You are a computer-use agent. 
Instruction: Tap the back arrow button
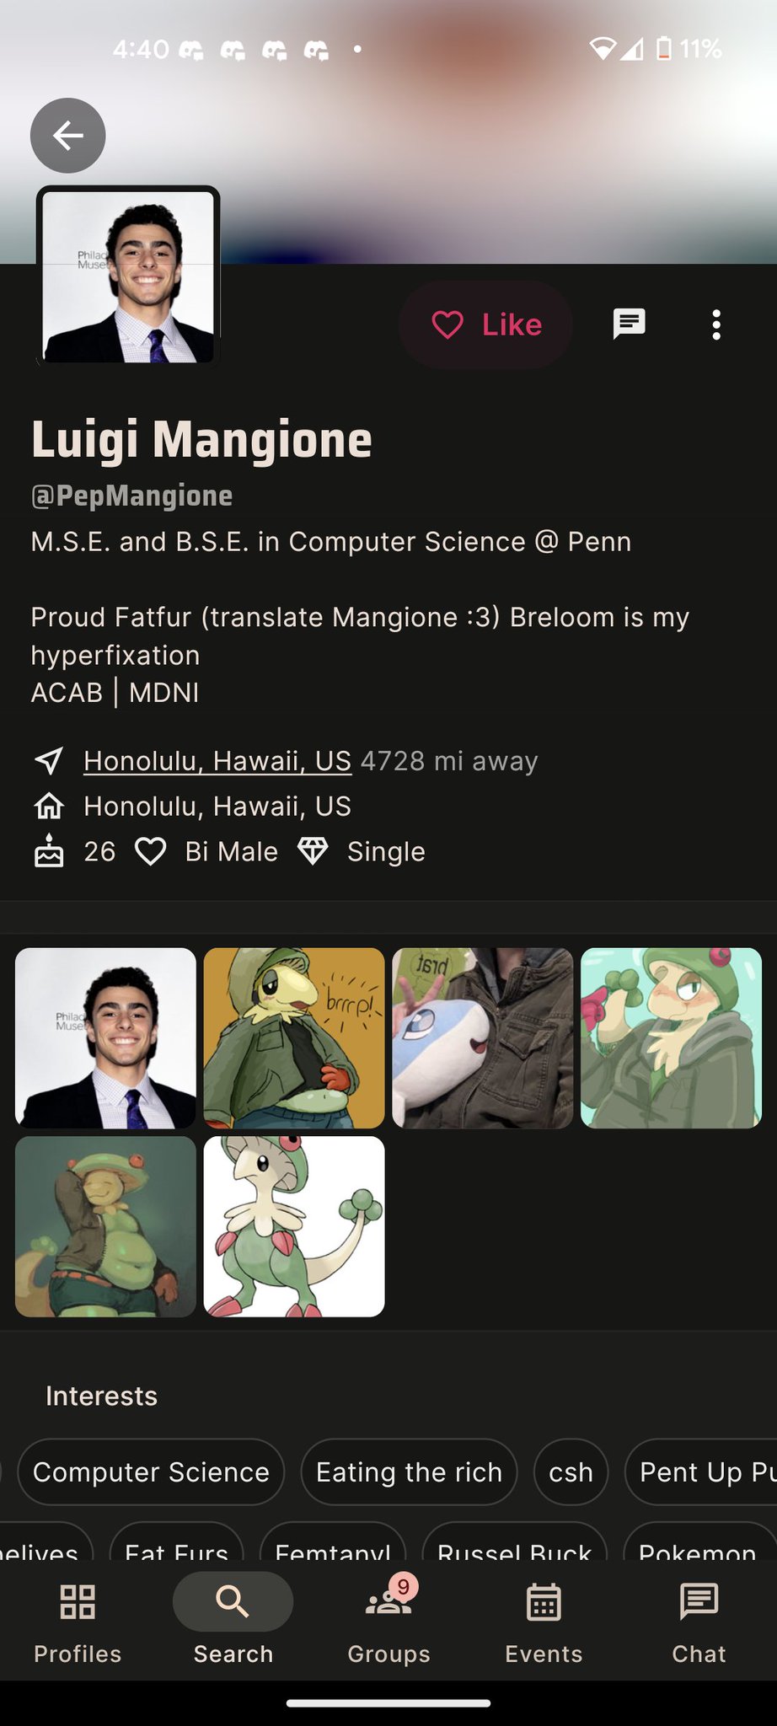tap(67, 136)
